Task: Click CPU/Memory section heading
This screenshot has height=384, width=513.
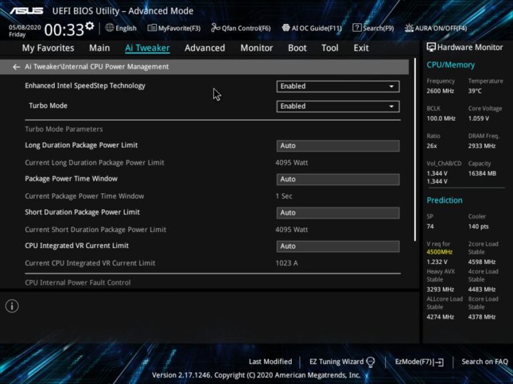Action: pyautogui.click(x=450, y=65)
